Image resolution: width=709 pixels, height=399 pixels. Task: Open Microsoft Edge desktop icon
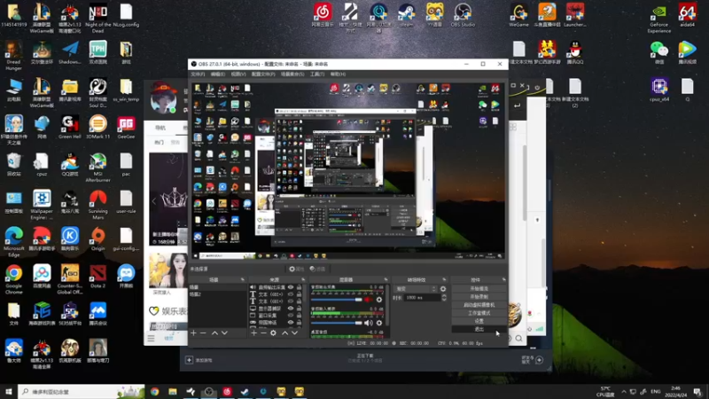tap(13, 242)
